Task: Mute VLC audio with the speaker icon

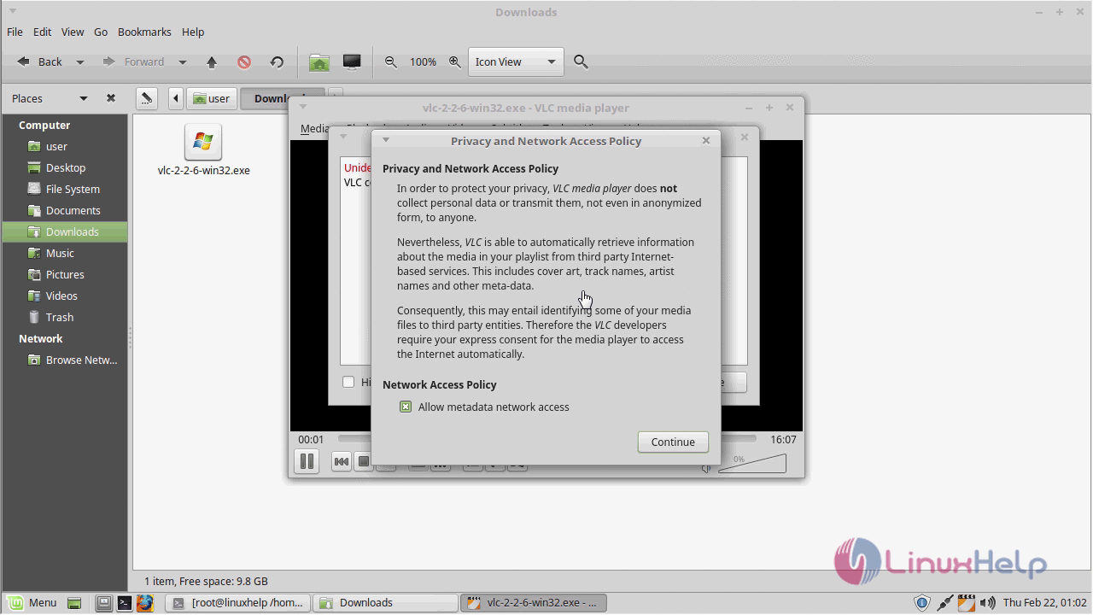Action: (706, 468)
